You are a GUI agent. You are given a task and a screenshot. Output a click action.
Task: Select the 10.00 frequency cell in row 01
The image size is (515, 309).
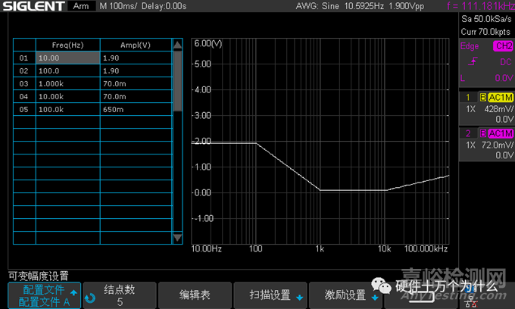67,57
